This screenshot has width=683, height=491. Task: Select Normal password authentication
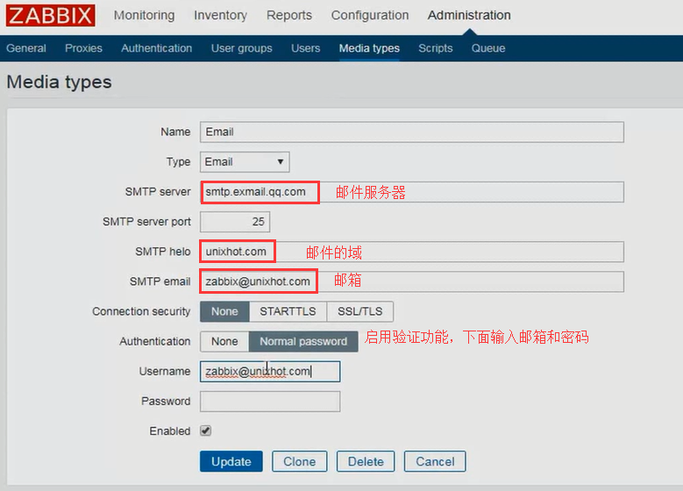click(303, 342)
